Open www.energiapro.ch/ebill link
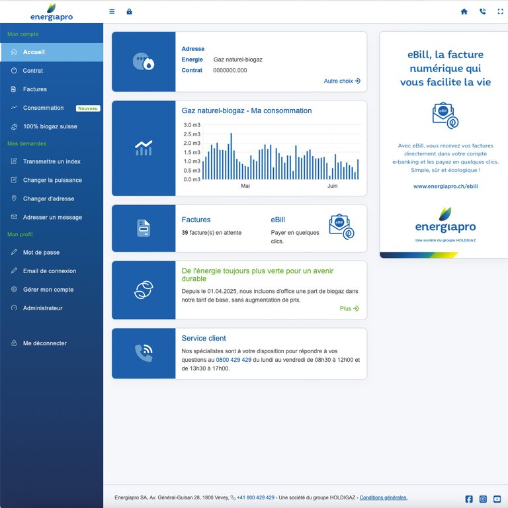 [x=445, y=187]
